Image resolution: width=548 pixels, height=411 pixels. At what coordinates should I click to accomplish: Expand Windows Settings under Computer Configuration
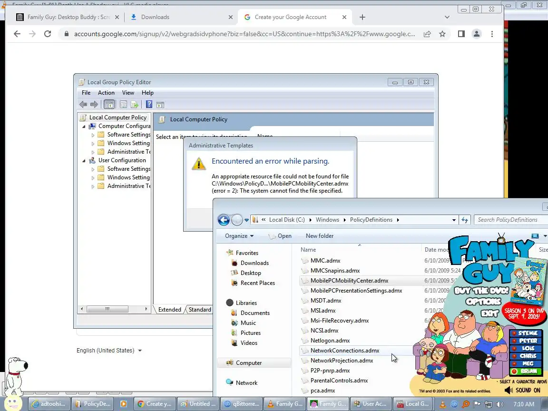[93, 144]
